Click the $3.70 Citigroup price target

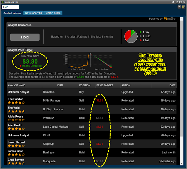coord(100,144)
